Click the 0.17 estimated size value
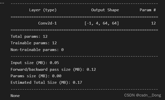The width and height of the screenshot is (165, 100). (77, 82)
